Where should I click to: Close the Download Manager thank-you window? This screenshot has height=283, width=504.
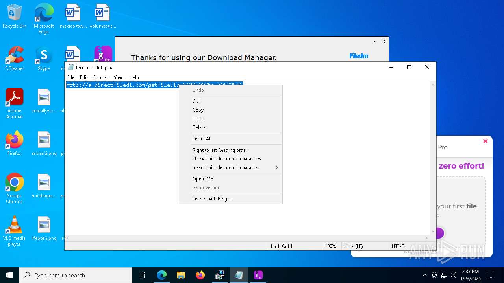pos(384,42)
